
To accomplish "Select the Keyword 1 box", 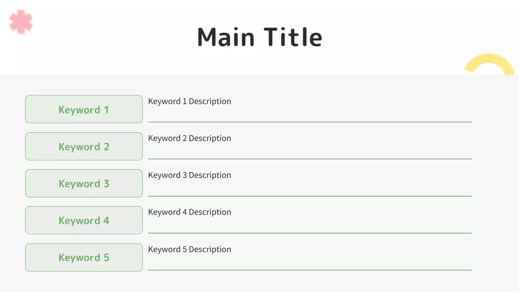I will [84, 109].
